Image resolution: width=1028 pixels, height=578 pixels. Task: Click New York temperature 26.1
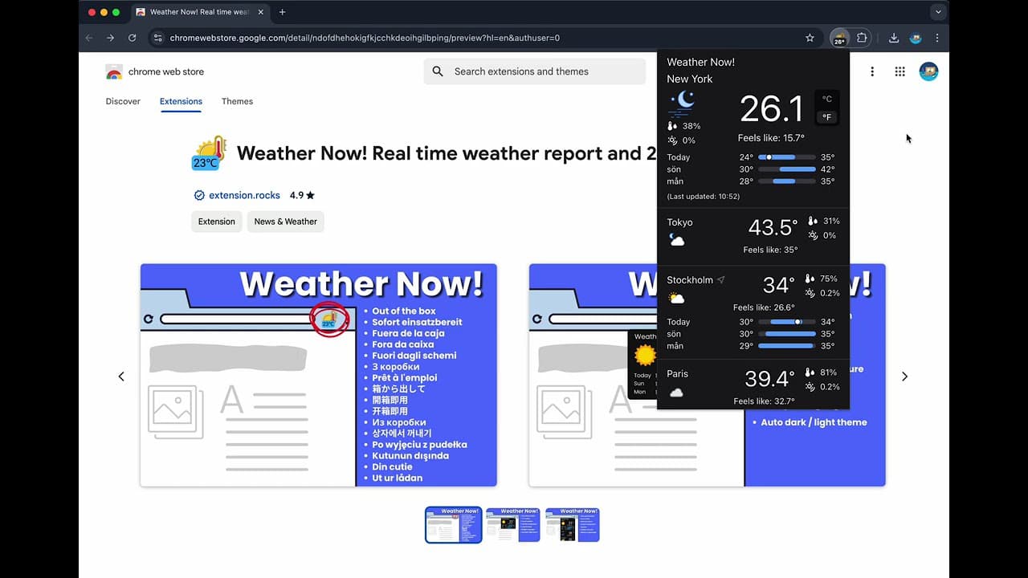[771, 109]
